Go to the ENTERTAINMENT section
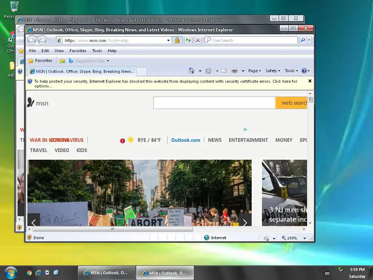 coord(248,140)
